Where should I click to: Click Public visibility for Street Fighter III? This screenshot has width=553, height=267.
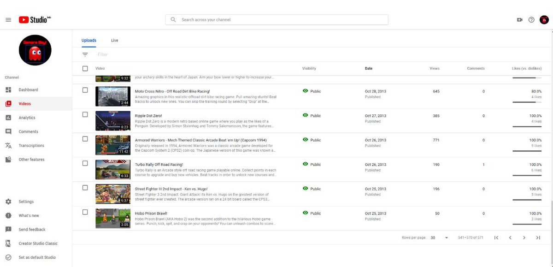point(312,189)
